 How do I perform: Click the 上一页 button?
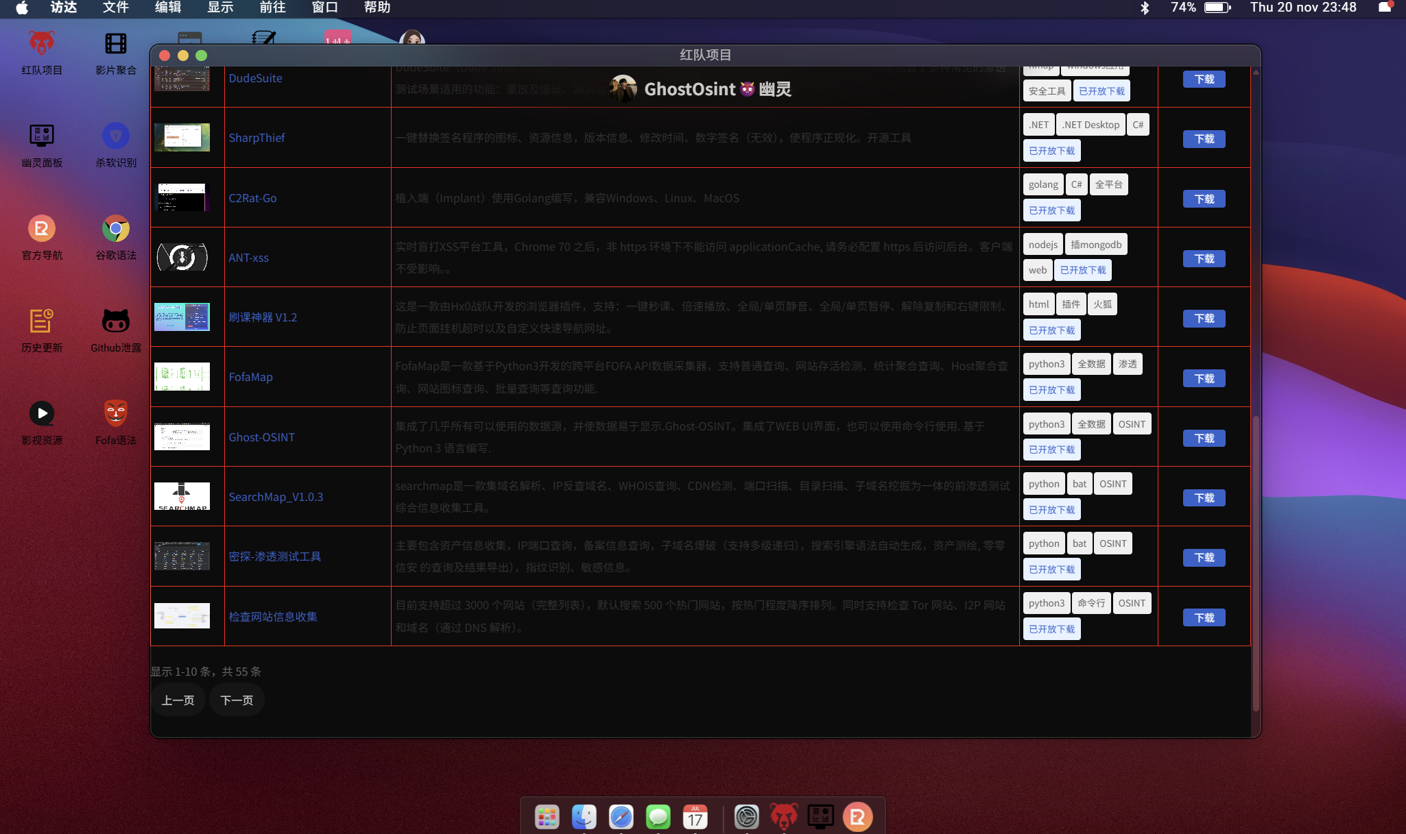[178, 700]
